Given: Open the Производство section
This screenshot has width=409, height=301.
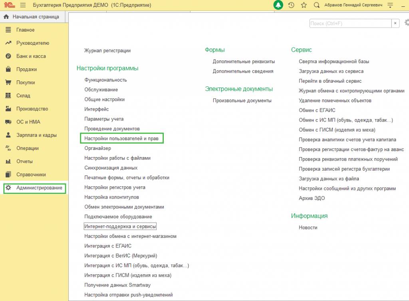Looking at the screenshot, I should [32, 109].
